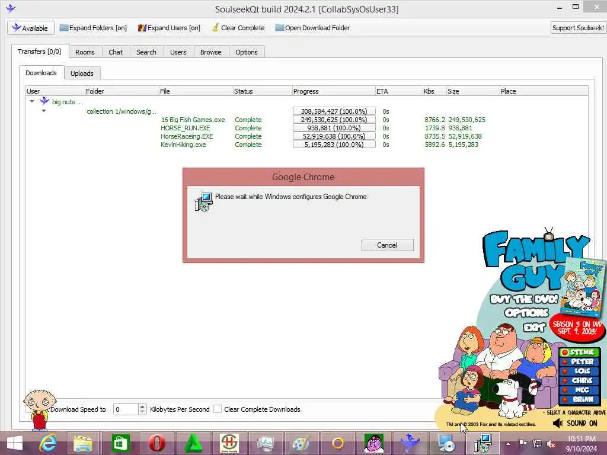Click the installer icon in Chrome dialog
This screenshot has height=455, width=607.
204,201
